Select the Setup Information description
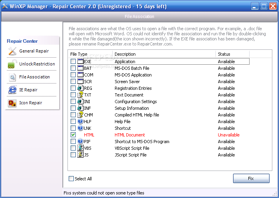The height and width of the screenshot is (198, 279). point(132,108)
